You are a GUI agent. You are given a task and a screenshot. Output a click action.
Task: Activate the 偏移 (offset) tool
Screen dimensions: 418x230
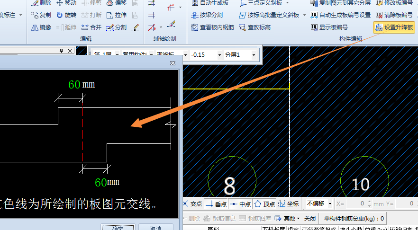tap(117, 3)
